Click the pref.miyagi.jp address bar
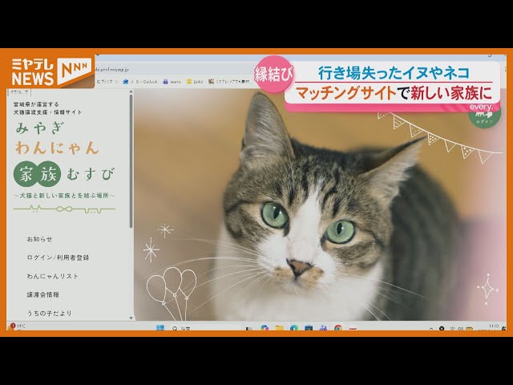 [x=173, y=70]
